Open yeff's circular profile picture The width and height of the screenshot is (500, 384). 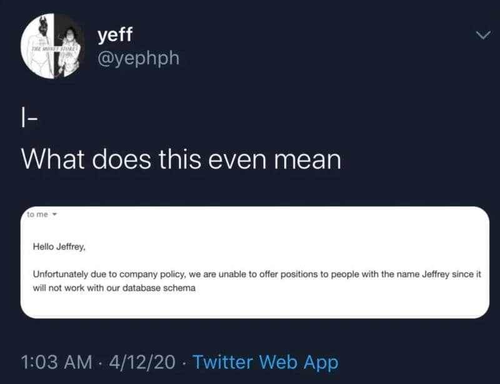tap(53, 46)
